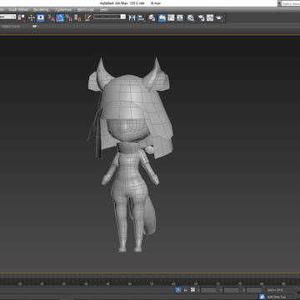Click the Align tool icon
The image size is (300, 300).
[142, 17]
